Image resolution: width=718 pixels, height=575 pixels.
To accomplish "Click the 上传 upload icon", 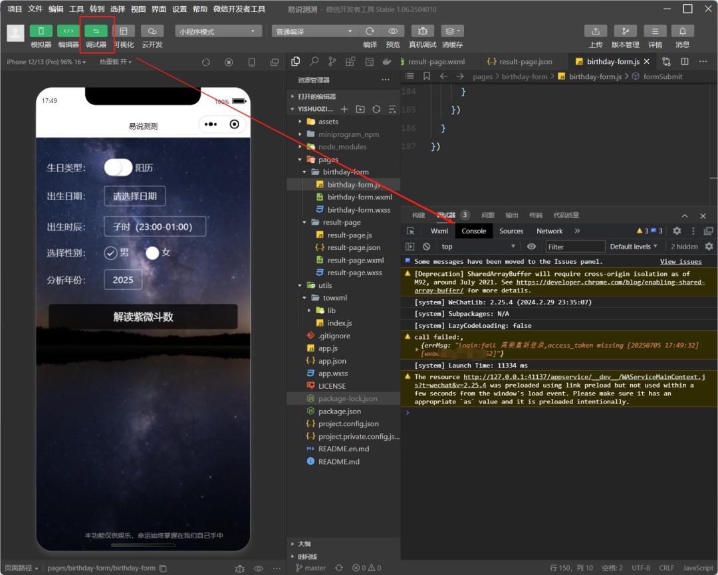I will point(595,31).
